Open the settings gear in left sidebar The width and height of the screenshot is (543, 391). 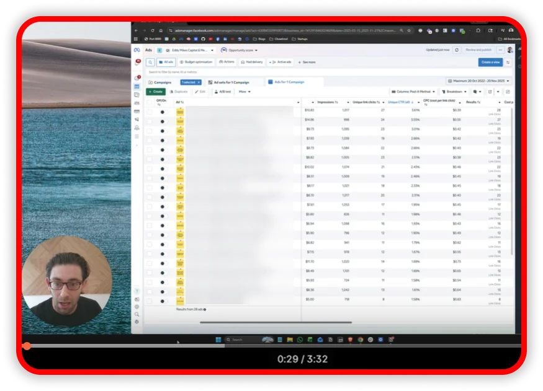[137, 307]
